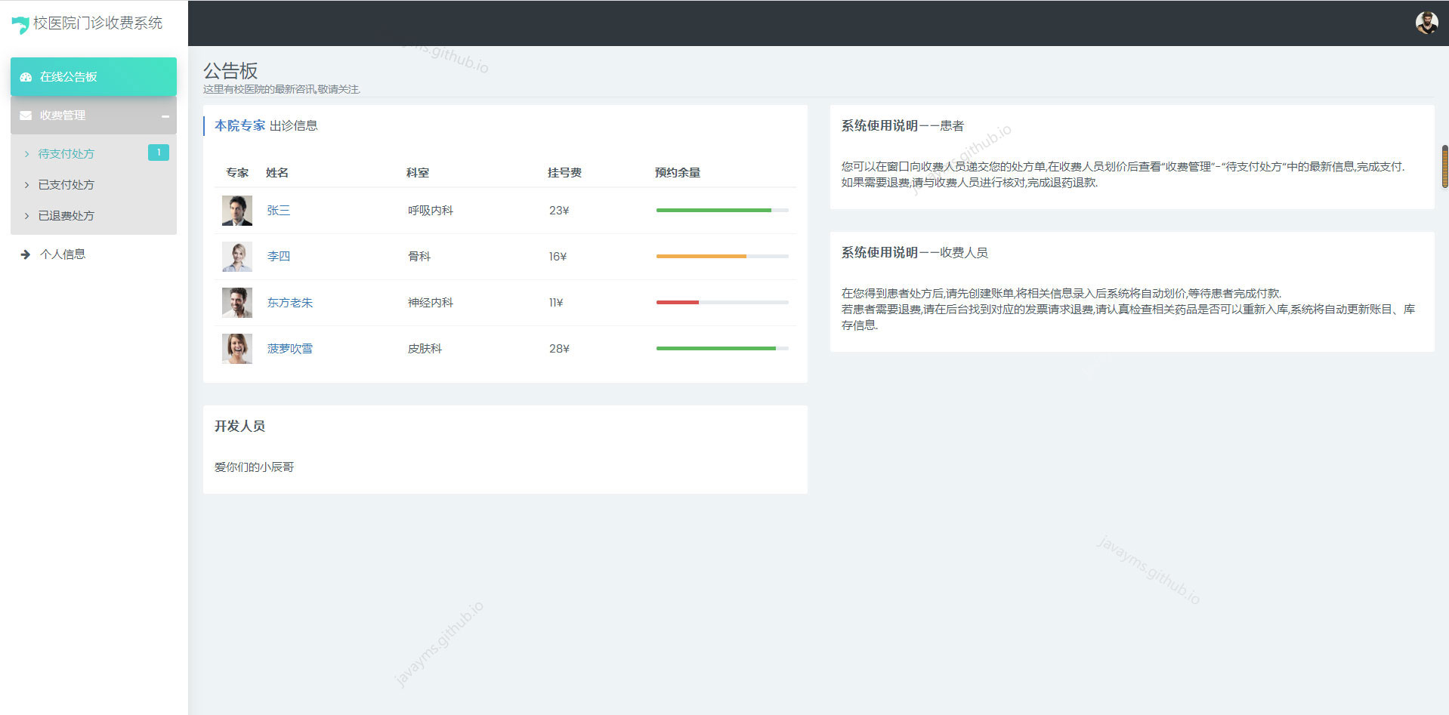Open doctor 菠萝吹雪's profile link

(289, 348)
